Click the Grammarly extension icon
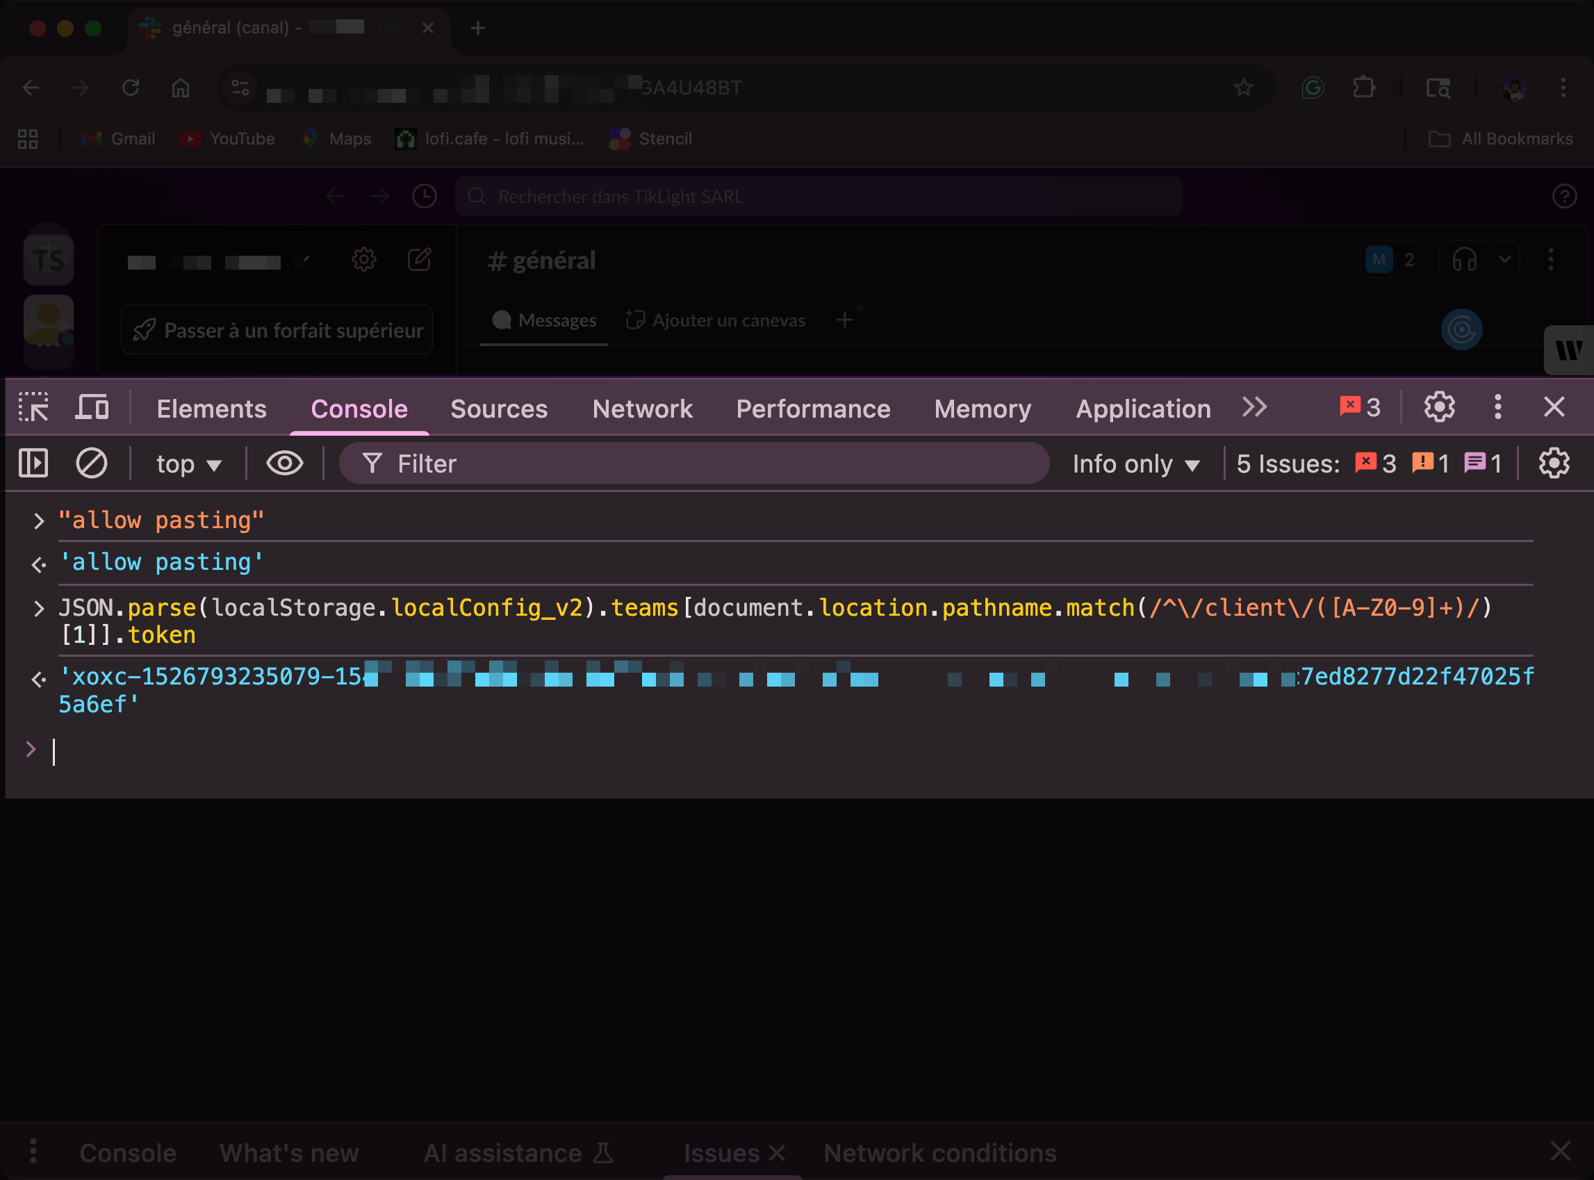Screen dimensions: 1594x1180 pos(1313,87)
